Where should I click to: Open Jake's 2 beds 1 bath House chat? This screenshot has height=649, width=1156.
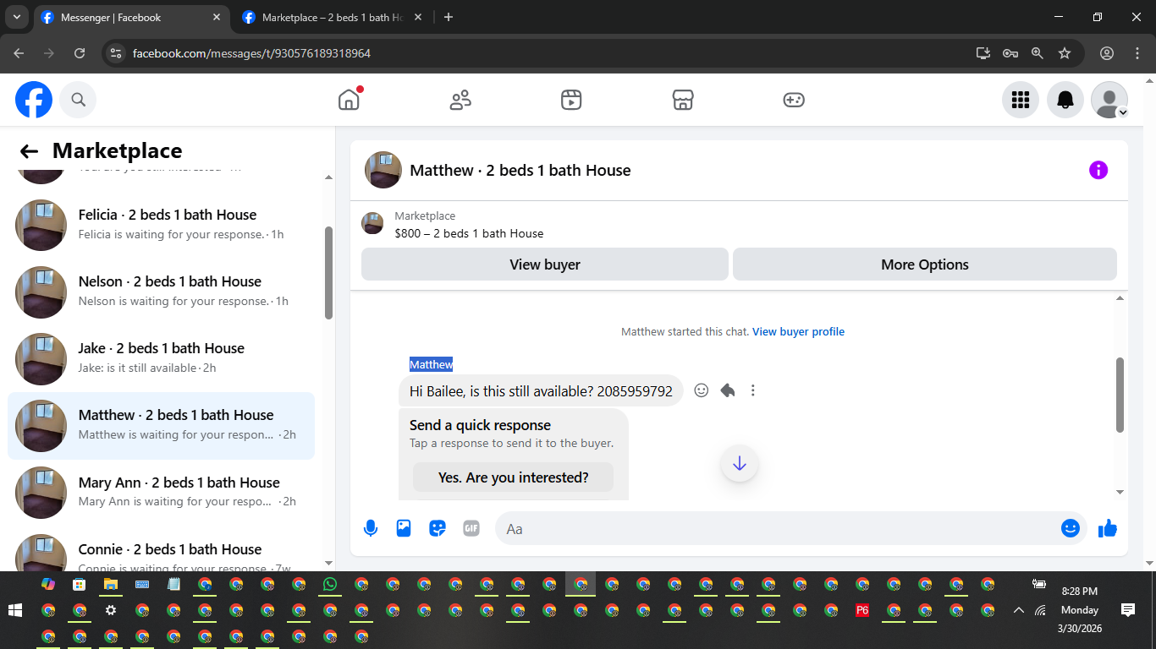pos(161,357)
